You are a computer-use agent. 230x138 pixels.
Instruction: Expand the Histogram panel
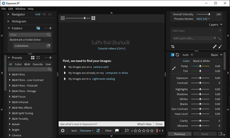[x=8, y=22]
